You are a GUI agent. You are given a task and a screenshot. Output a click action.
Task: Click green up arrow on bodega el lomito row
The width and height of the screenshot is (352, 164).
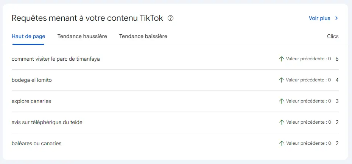[x=281, y=80]
